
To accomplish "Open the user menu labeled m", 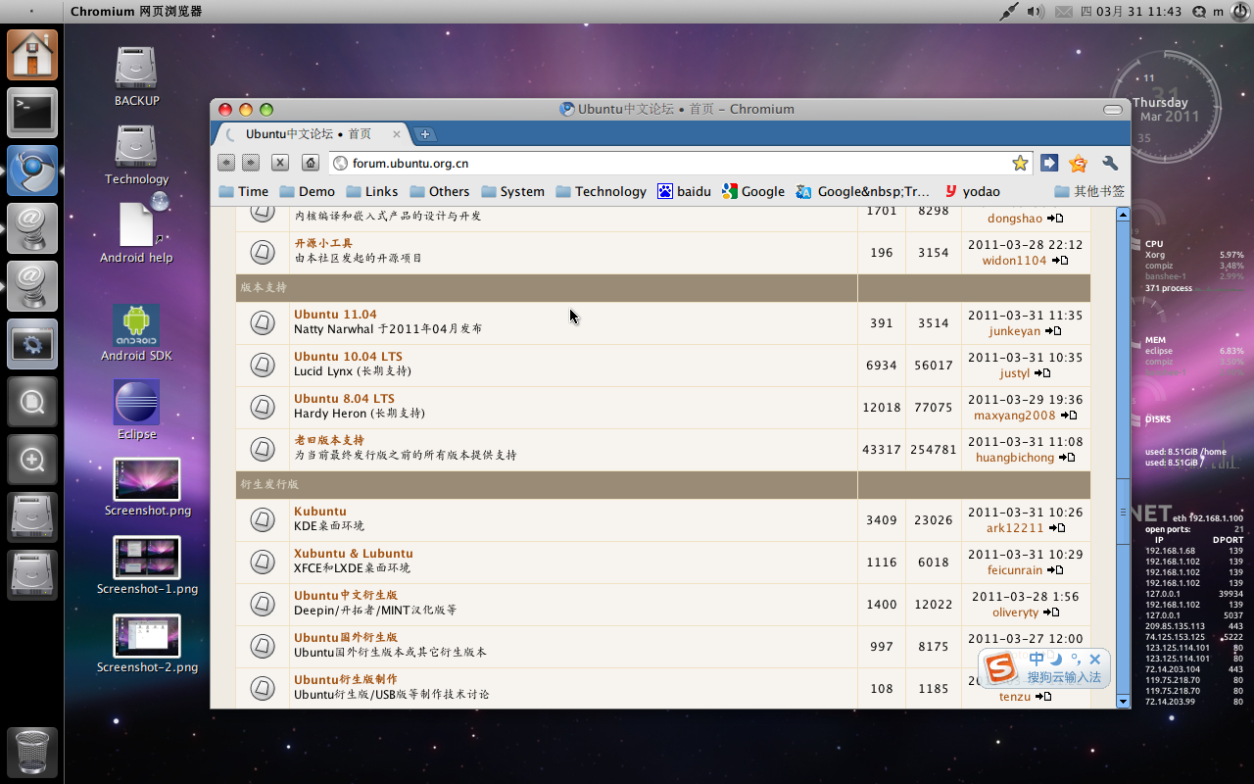I will coord(1218,12).
